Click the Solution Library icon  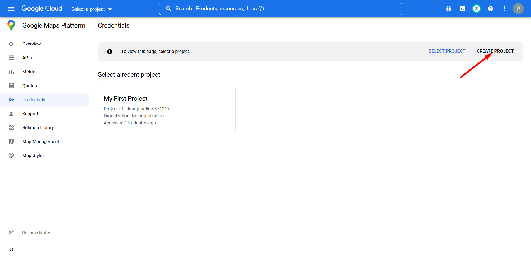(11, 127)
